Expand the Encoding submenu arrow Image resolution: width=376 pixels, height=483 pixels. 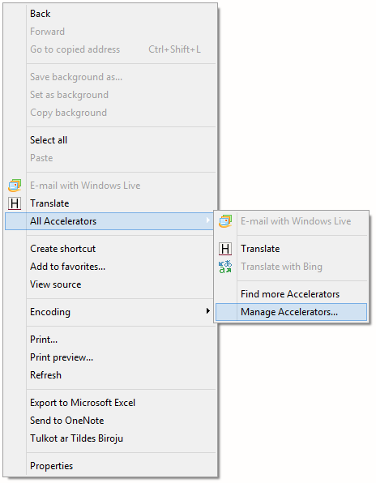click(x=208, y=311)
